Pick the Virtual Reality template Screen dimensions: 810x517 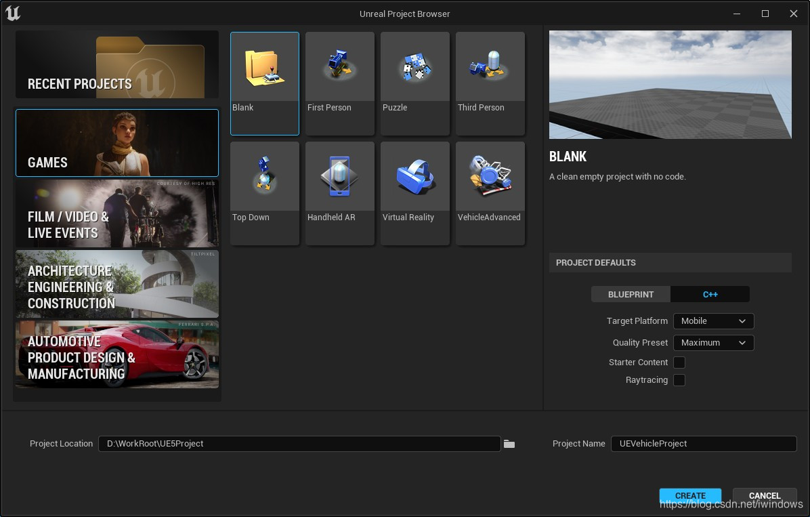[414, 193]
